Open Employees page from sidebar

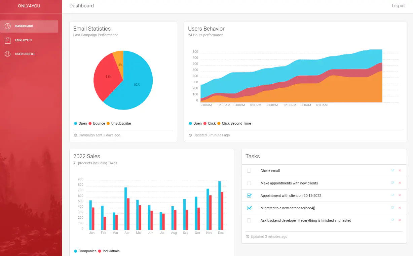coord(24,40)
